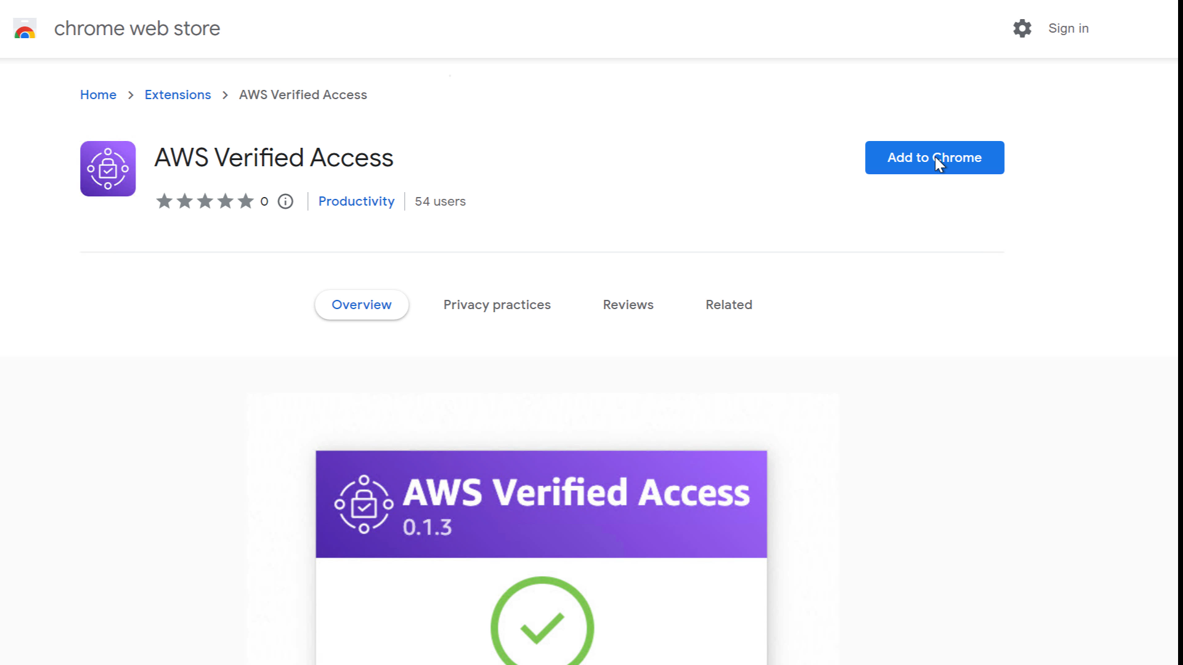Click the 'chrome web store' title text

coord(137,28)
